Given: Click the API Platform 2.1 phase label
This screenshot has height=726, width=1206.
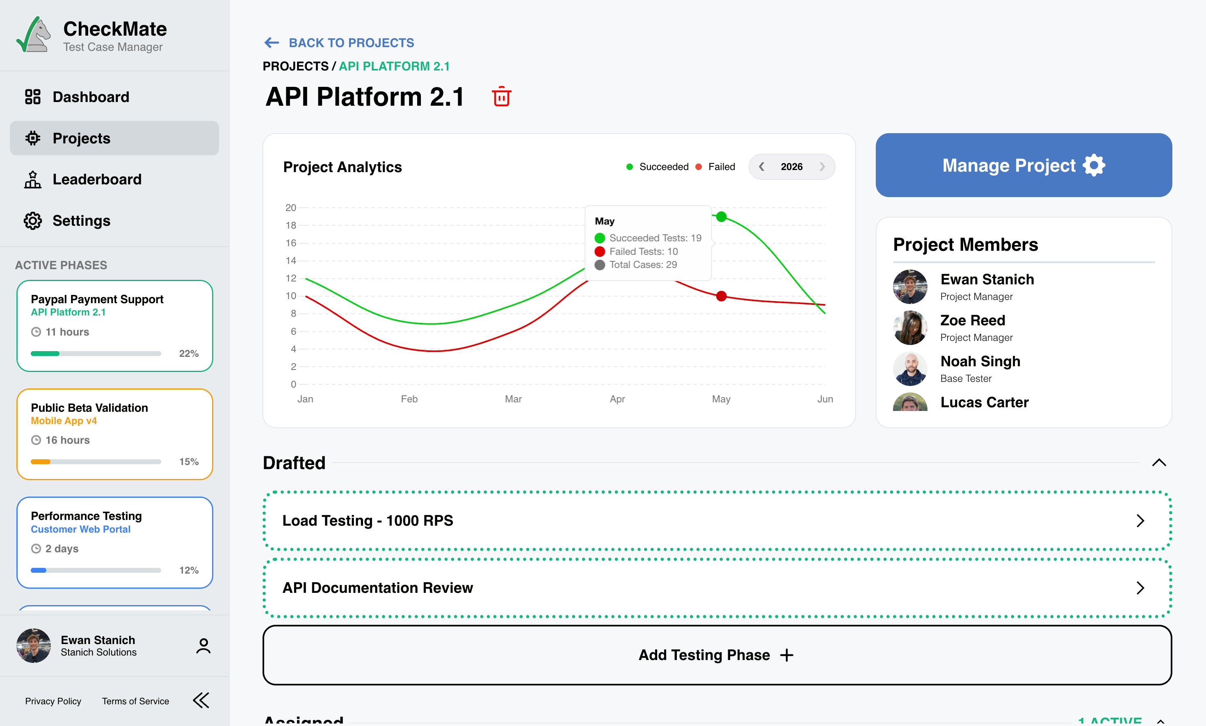Looking at the screenshot, I should tap(68, 312).
